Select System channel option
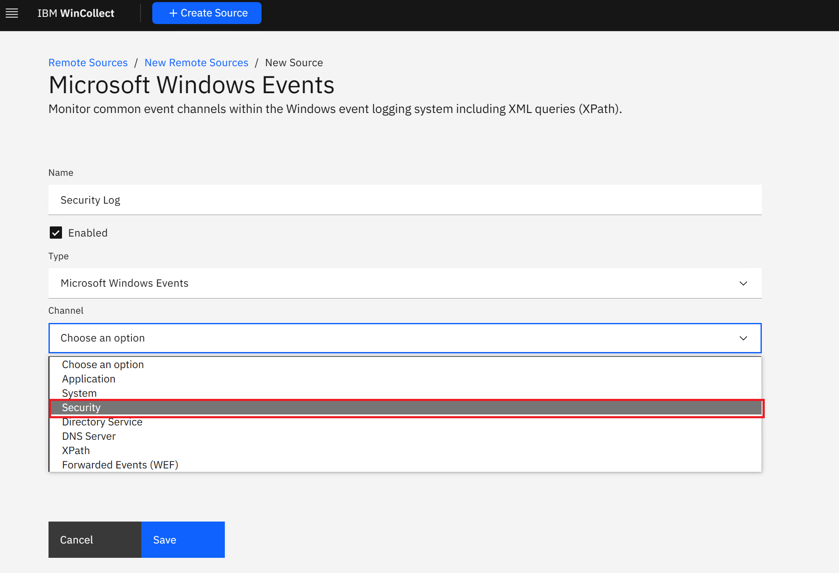The width and height of the screenshot is (839, 573). click(x=79, y=393)
